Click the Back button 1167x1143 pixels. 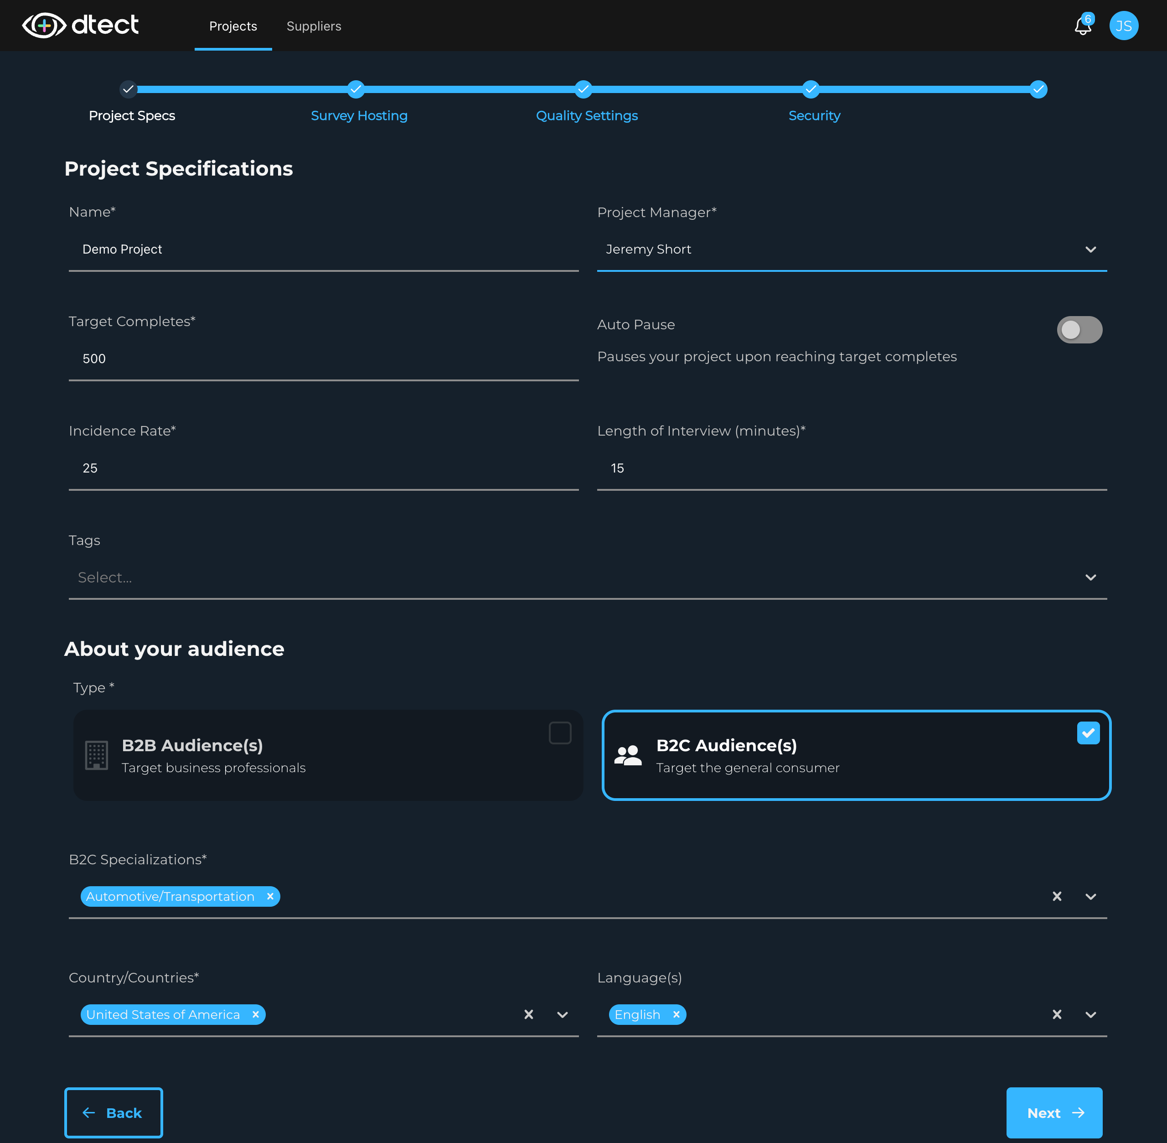(113, 1112)
